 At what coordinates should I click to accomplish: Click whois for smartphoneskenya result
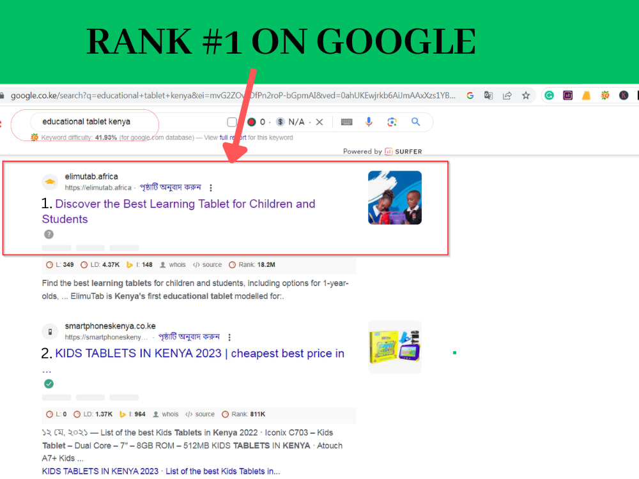[x=166, y=414]
